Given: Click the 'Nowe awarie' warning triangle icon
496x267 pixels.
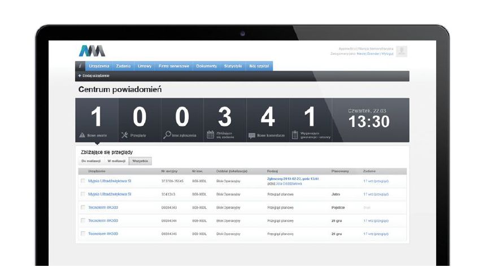Looking at the screenshot, I should tap(82, 135).
